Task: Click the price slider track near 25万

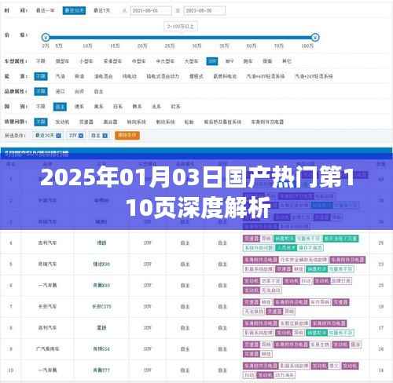Action: point(170,37)
